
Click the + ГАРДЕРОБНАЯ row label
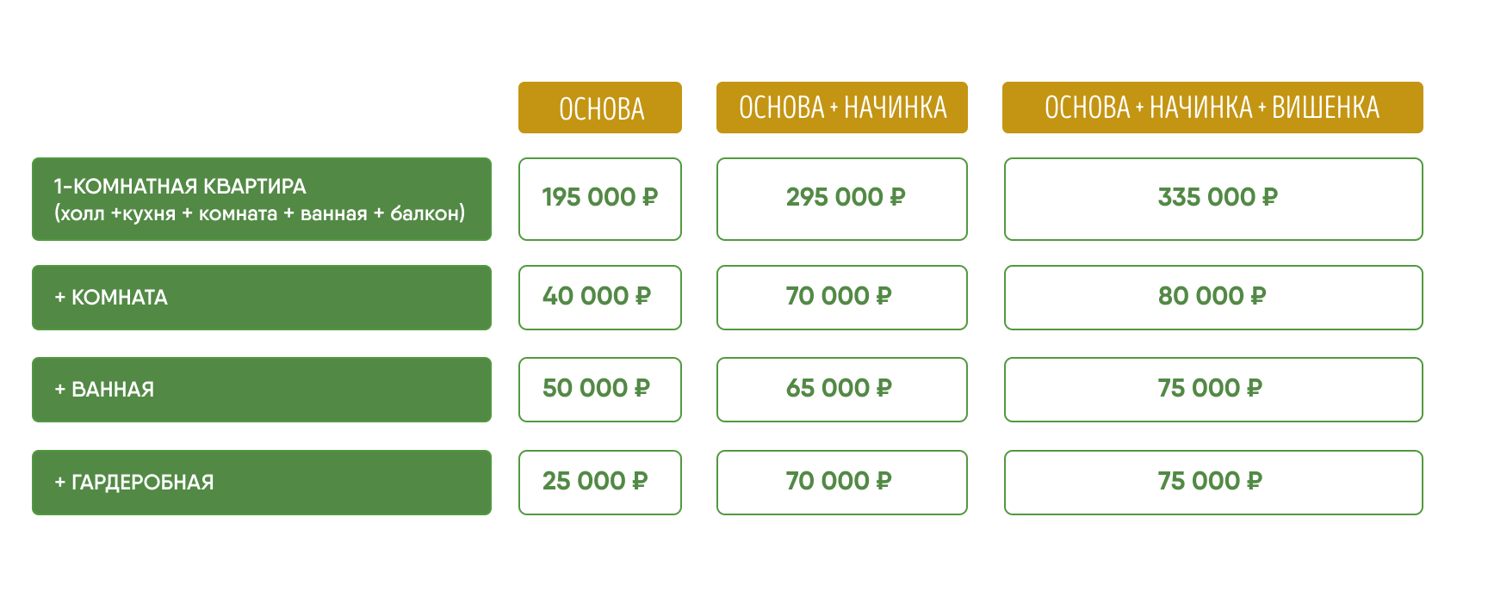pos(262,483)
